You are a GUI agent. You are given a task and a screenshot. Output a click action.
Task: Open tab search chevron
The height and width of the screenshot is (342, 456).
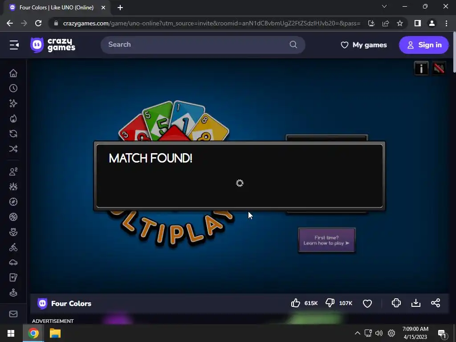click(x=384, y=6)
